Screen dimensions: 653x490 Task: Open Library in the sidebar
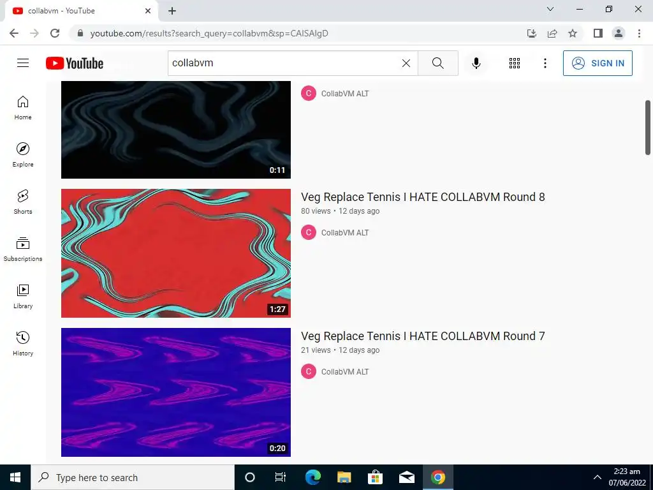click(x=23, y=296)
